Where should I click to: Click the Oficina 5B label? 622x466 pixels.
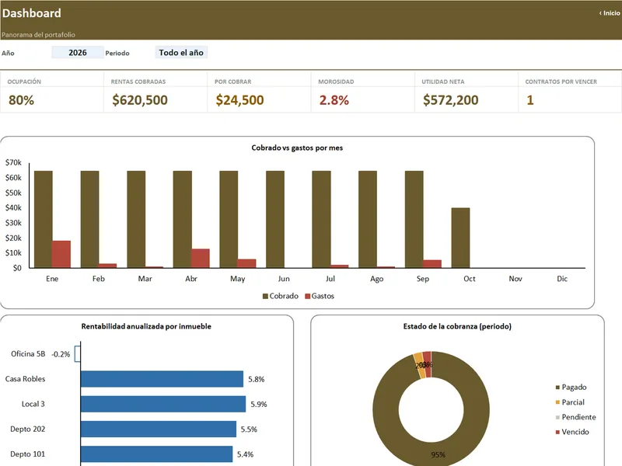28,354
